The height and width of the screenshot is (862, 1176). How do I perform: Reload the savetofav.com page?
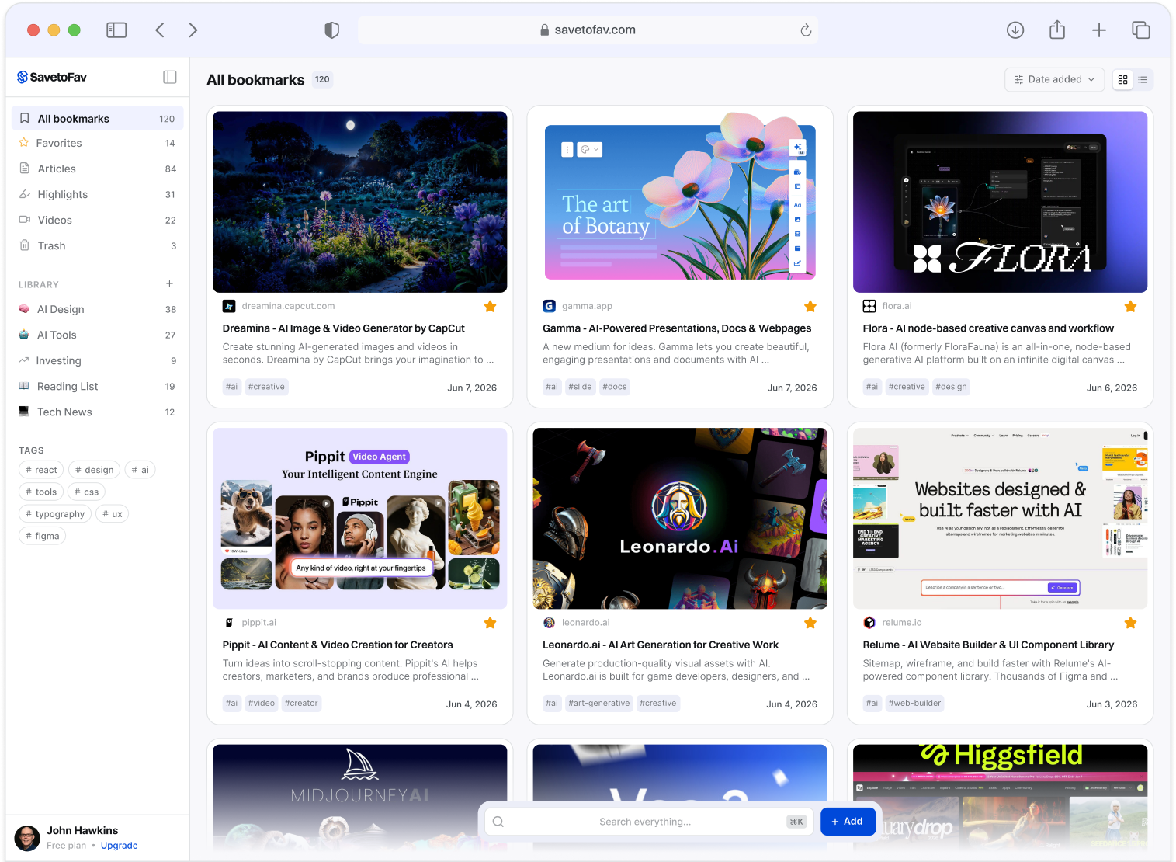(806, 30)
